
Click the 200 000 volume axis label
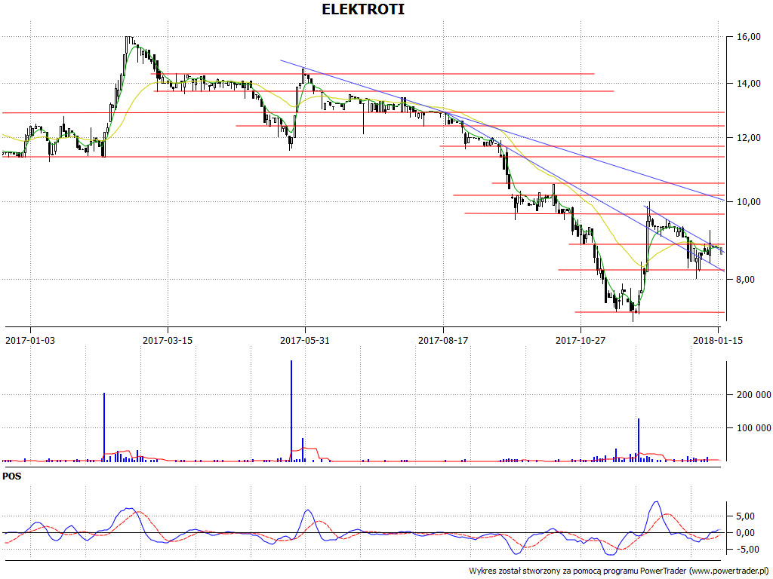pyautogui.click(x=754, y=395)
